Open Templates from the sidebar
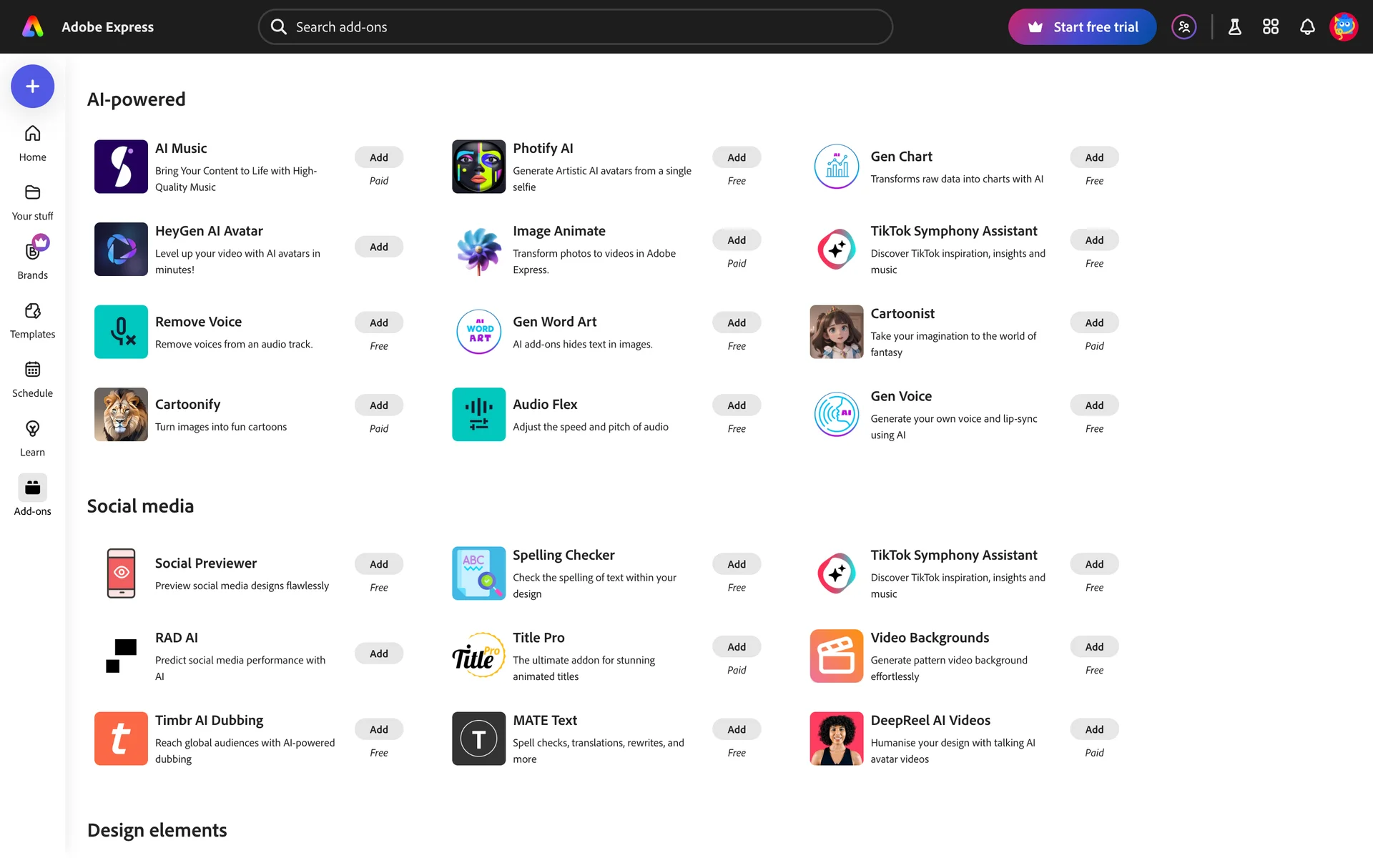This screenshot has height=858, width=1373. [32, 320]
